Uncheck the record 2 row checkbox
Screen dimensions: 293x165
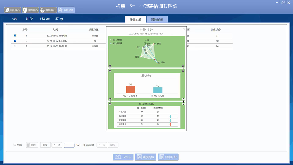coord(15,41)
